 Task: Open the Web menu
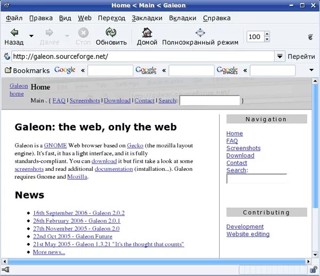[85, 18]
